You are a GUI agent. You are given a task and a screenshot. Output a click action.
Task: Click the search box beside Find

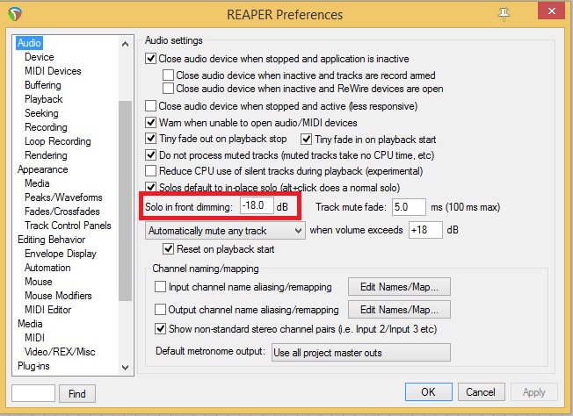[33, 393]
